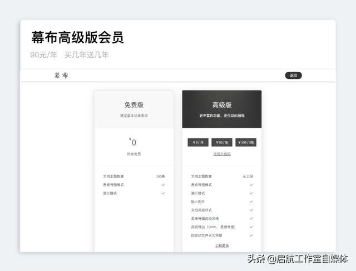Pick the ¥199/3年 three-year plan

click(x=245, y=142)
